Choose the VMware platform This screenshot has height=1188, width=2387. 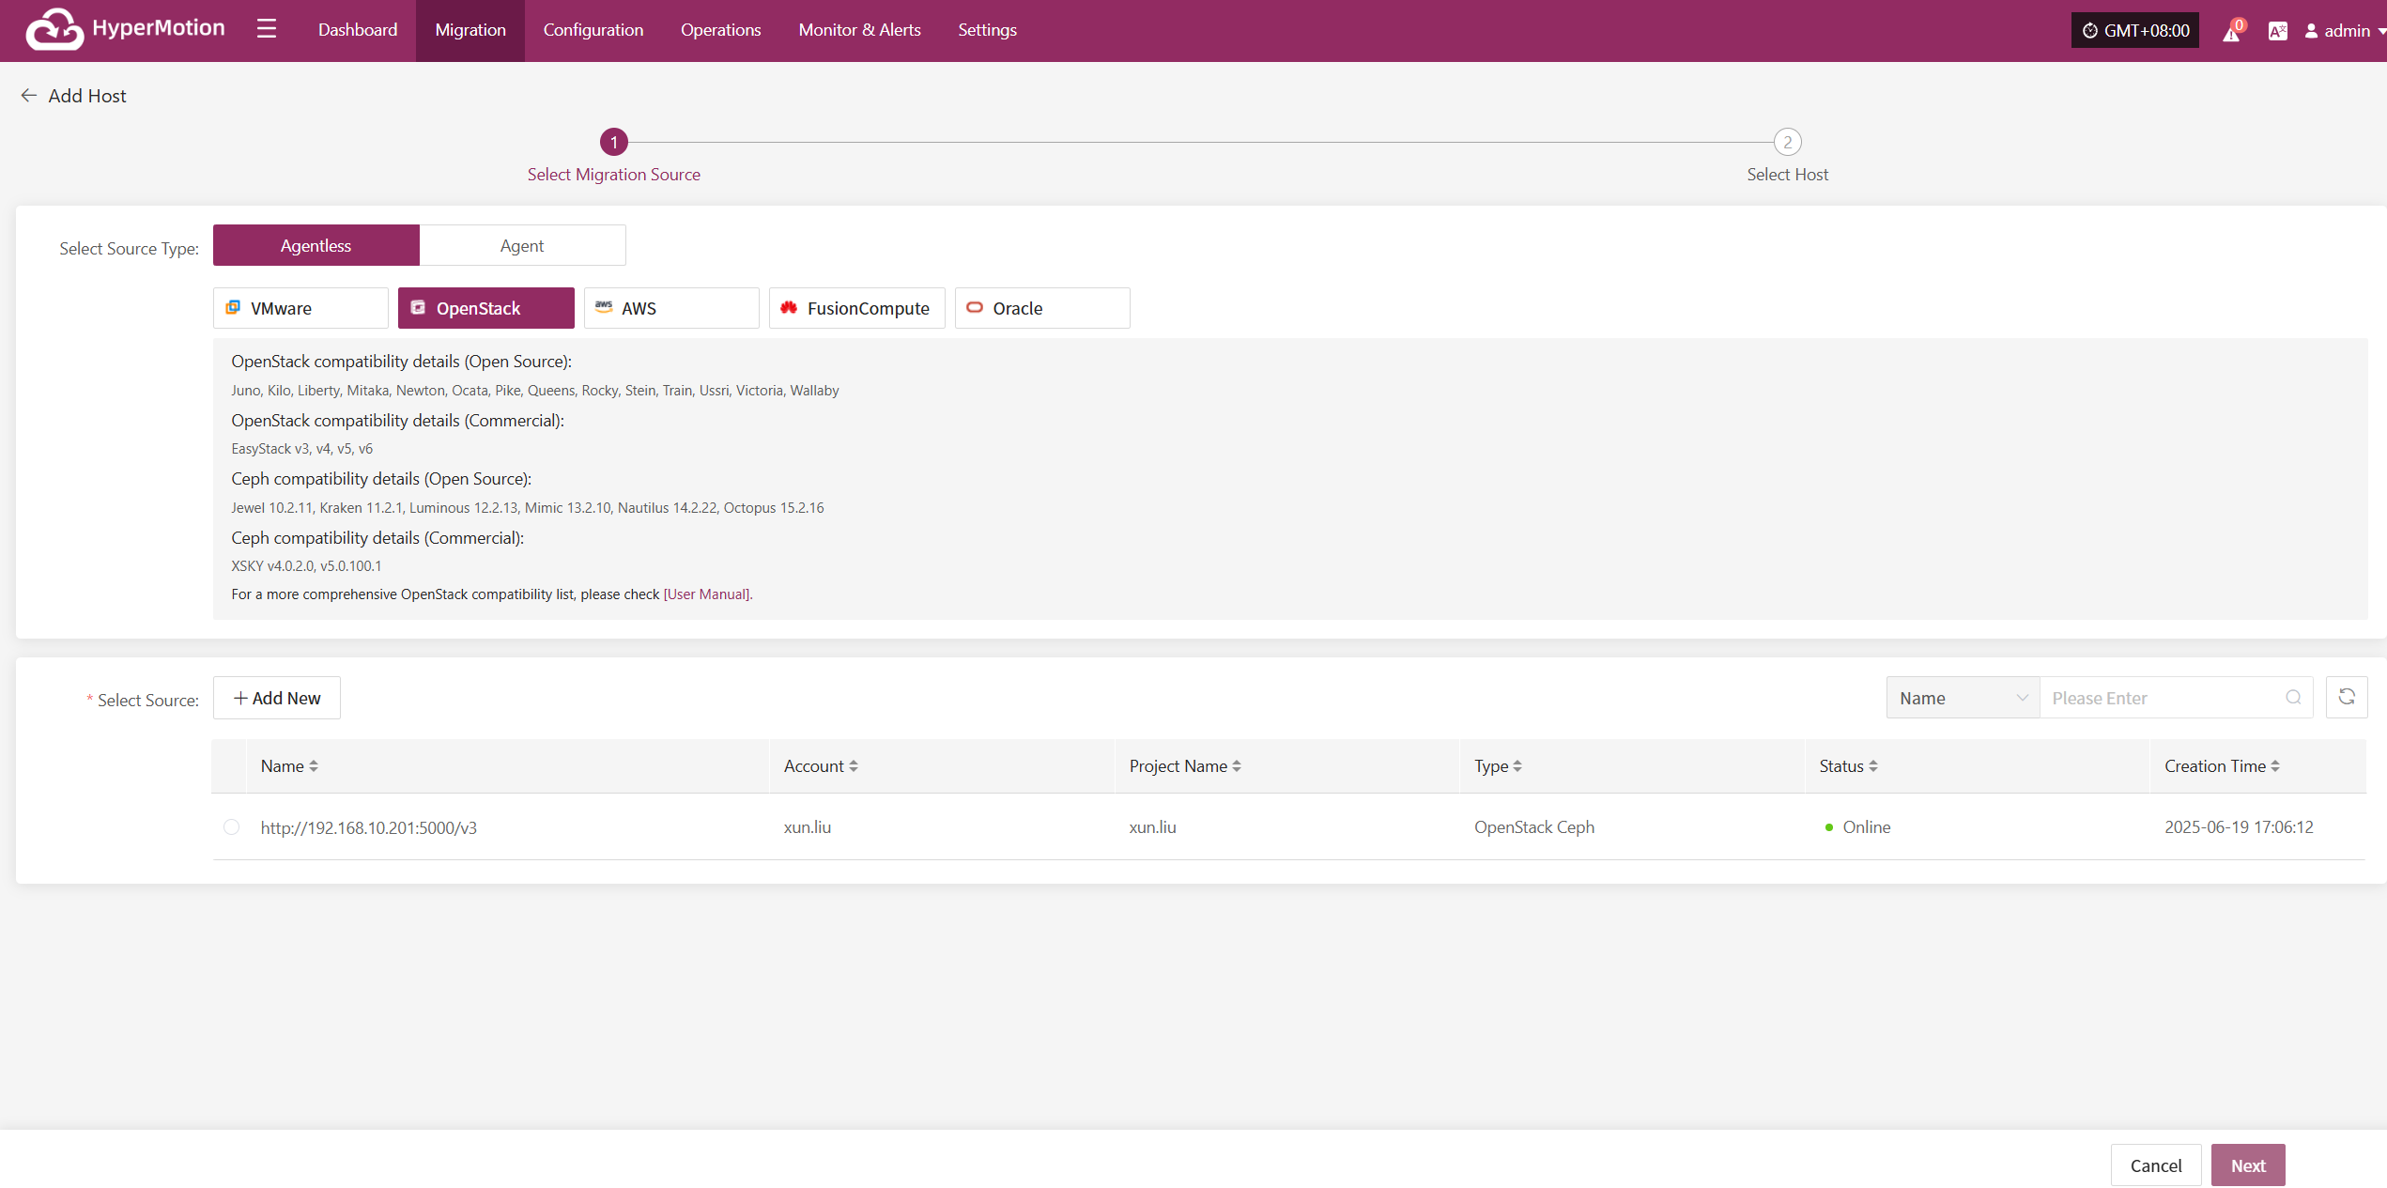tap(300, 308)
